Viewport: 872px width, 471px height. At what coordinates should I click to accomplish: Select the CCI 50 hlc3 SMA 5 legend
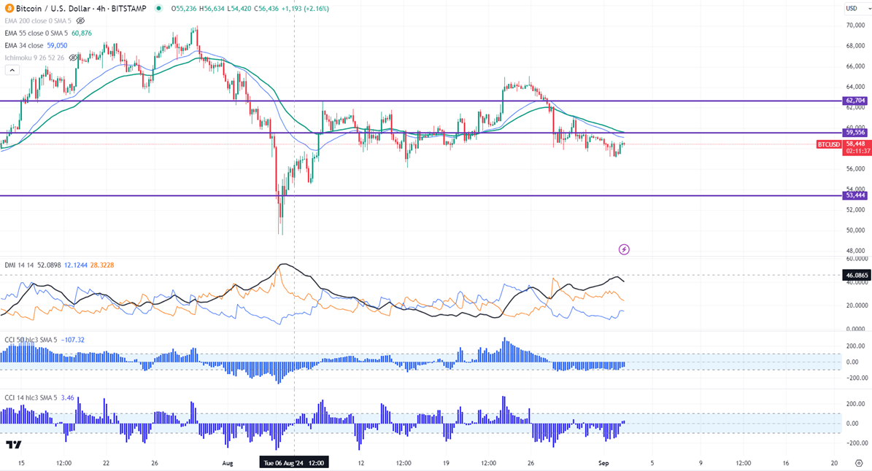[31, 339]
